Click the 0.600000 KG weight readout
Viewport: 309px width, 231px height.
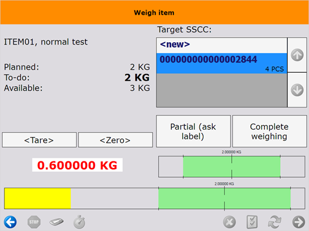coord(77,165)
